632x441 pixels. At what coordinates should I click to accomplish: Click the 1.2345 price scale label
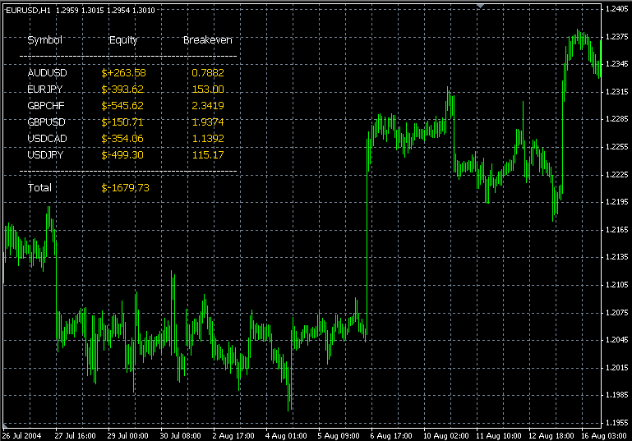(x=617, y=64)
